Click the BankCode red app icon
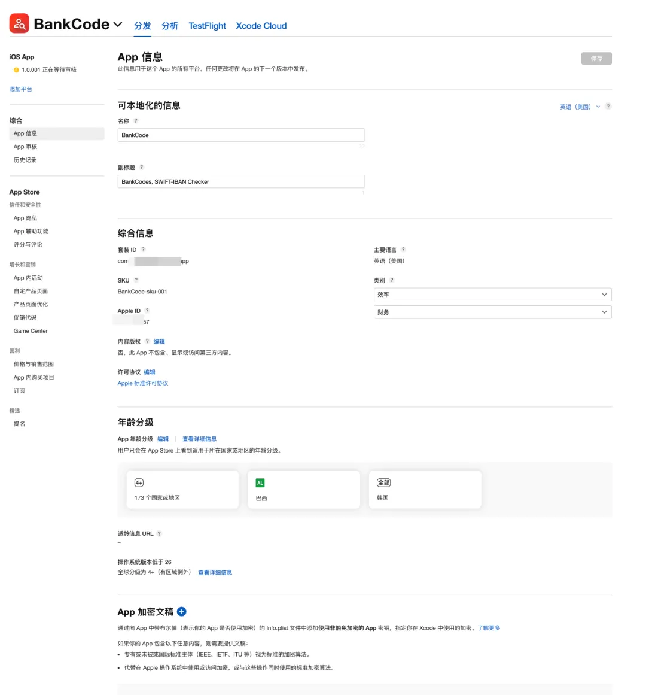 point(19,23)
